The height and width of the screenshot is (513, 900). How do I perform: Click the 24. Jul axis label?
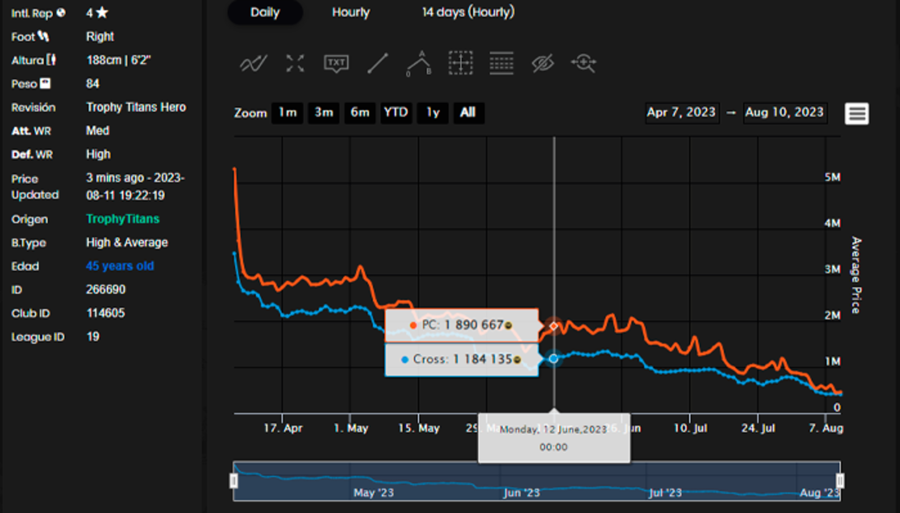(757, 429)
